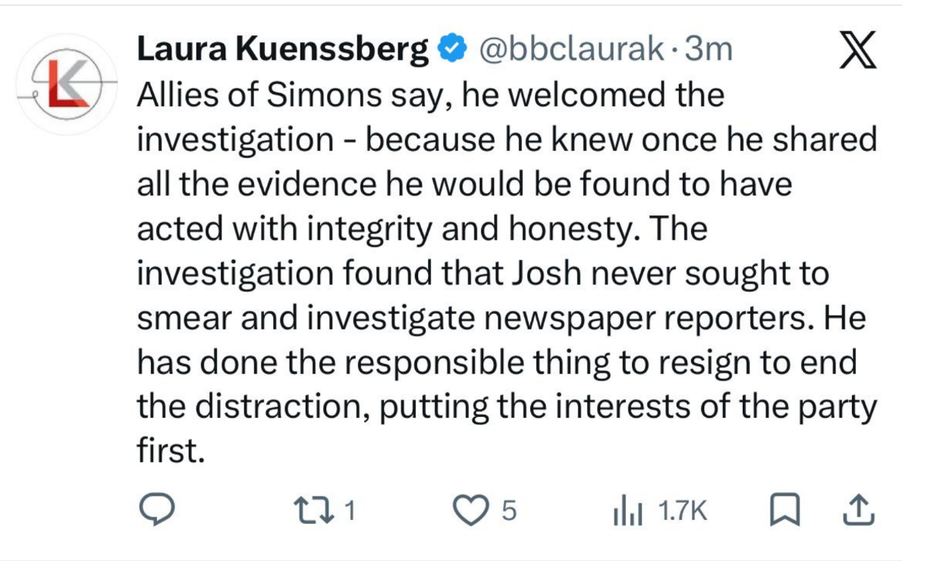
Task: Open the LK profile avatar
Action: 66,82
